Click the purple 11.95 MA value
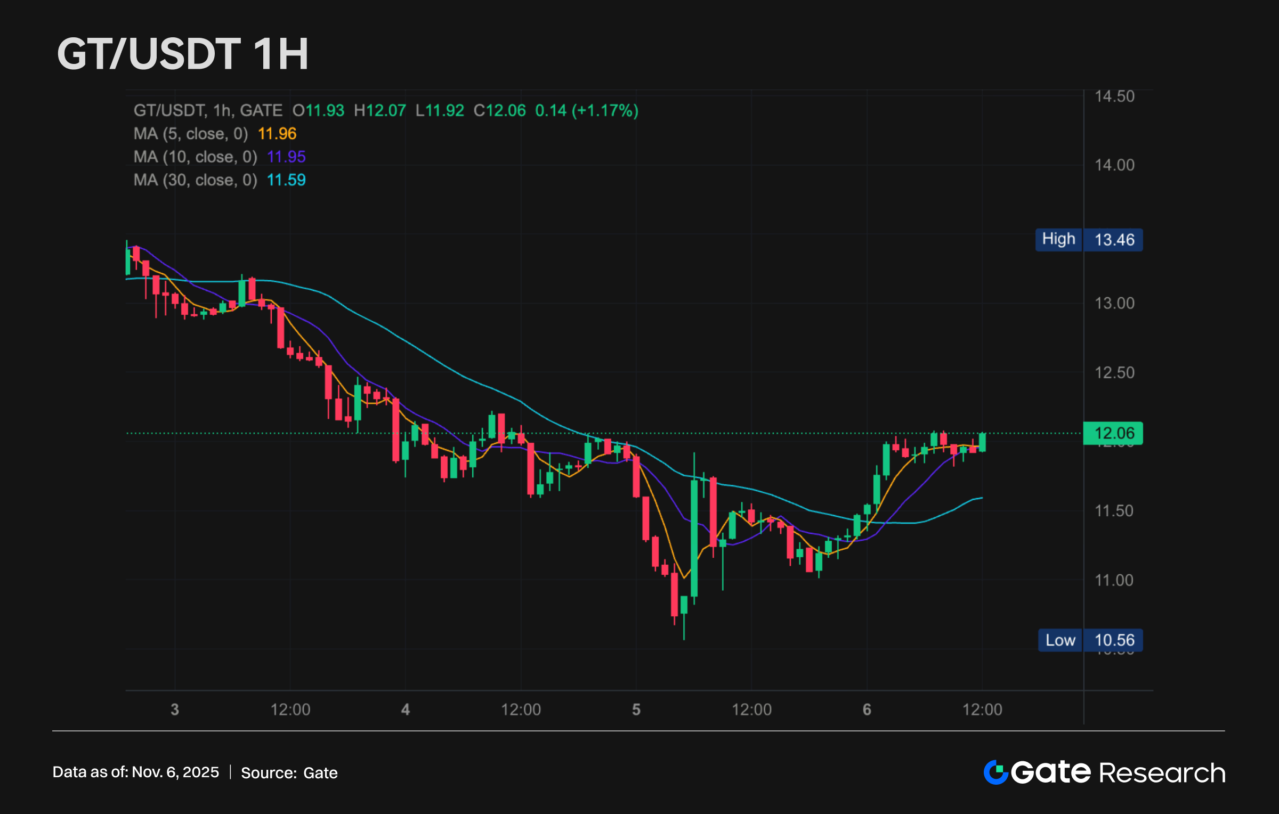 (x=286, y=157)
